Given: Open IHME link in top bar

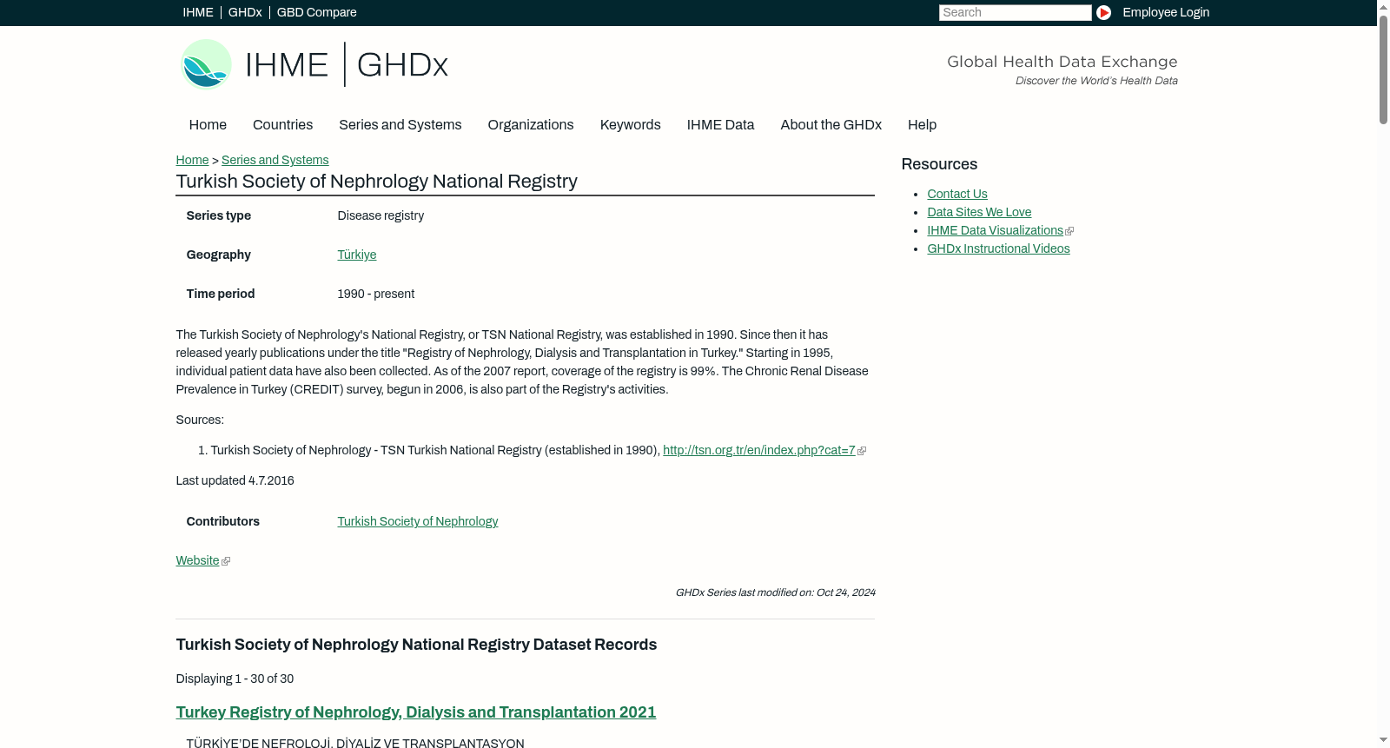Looking at the screenshot, I should tap(198, 12).
